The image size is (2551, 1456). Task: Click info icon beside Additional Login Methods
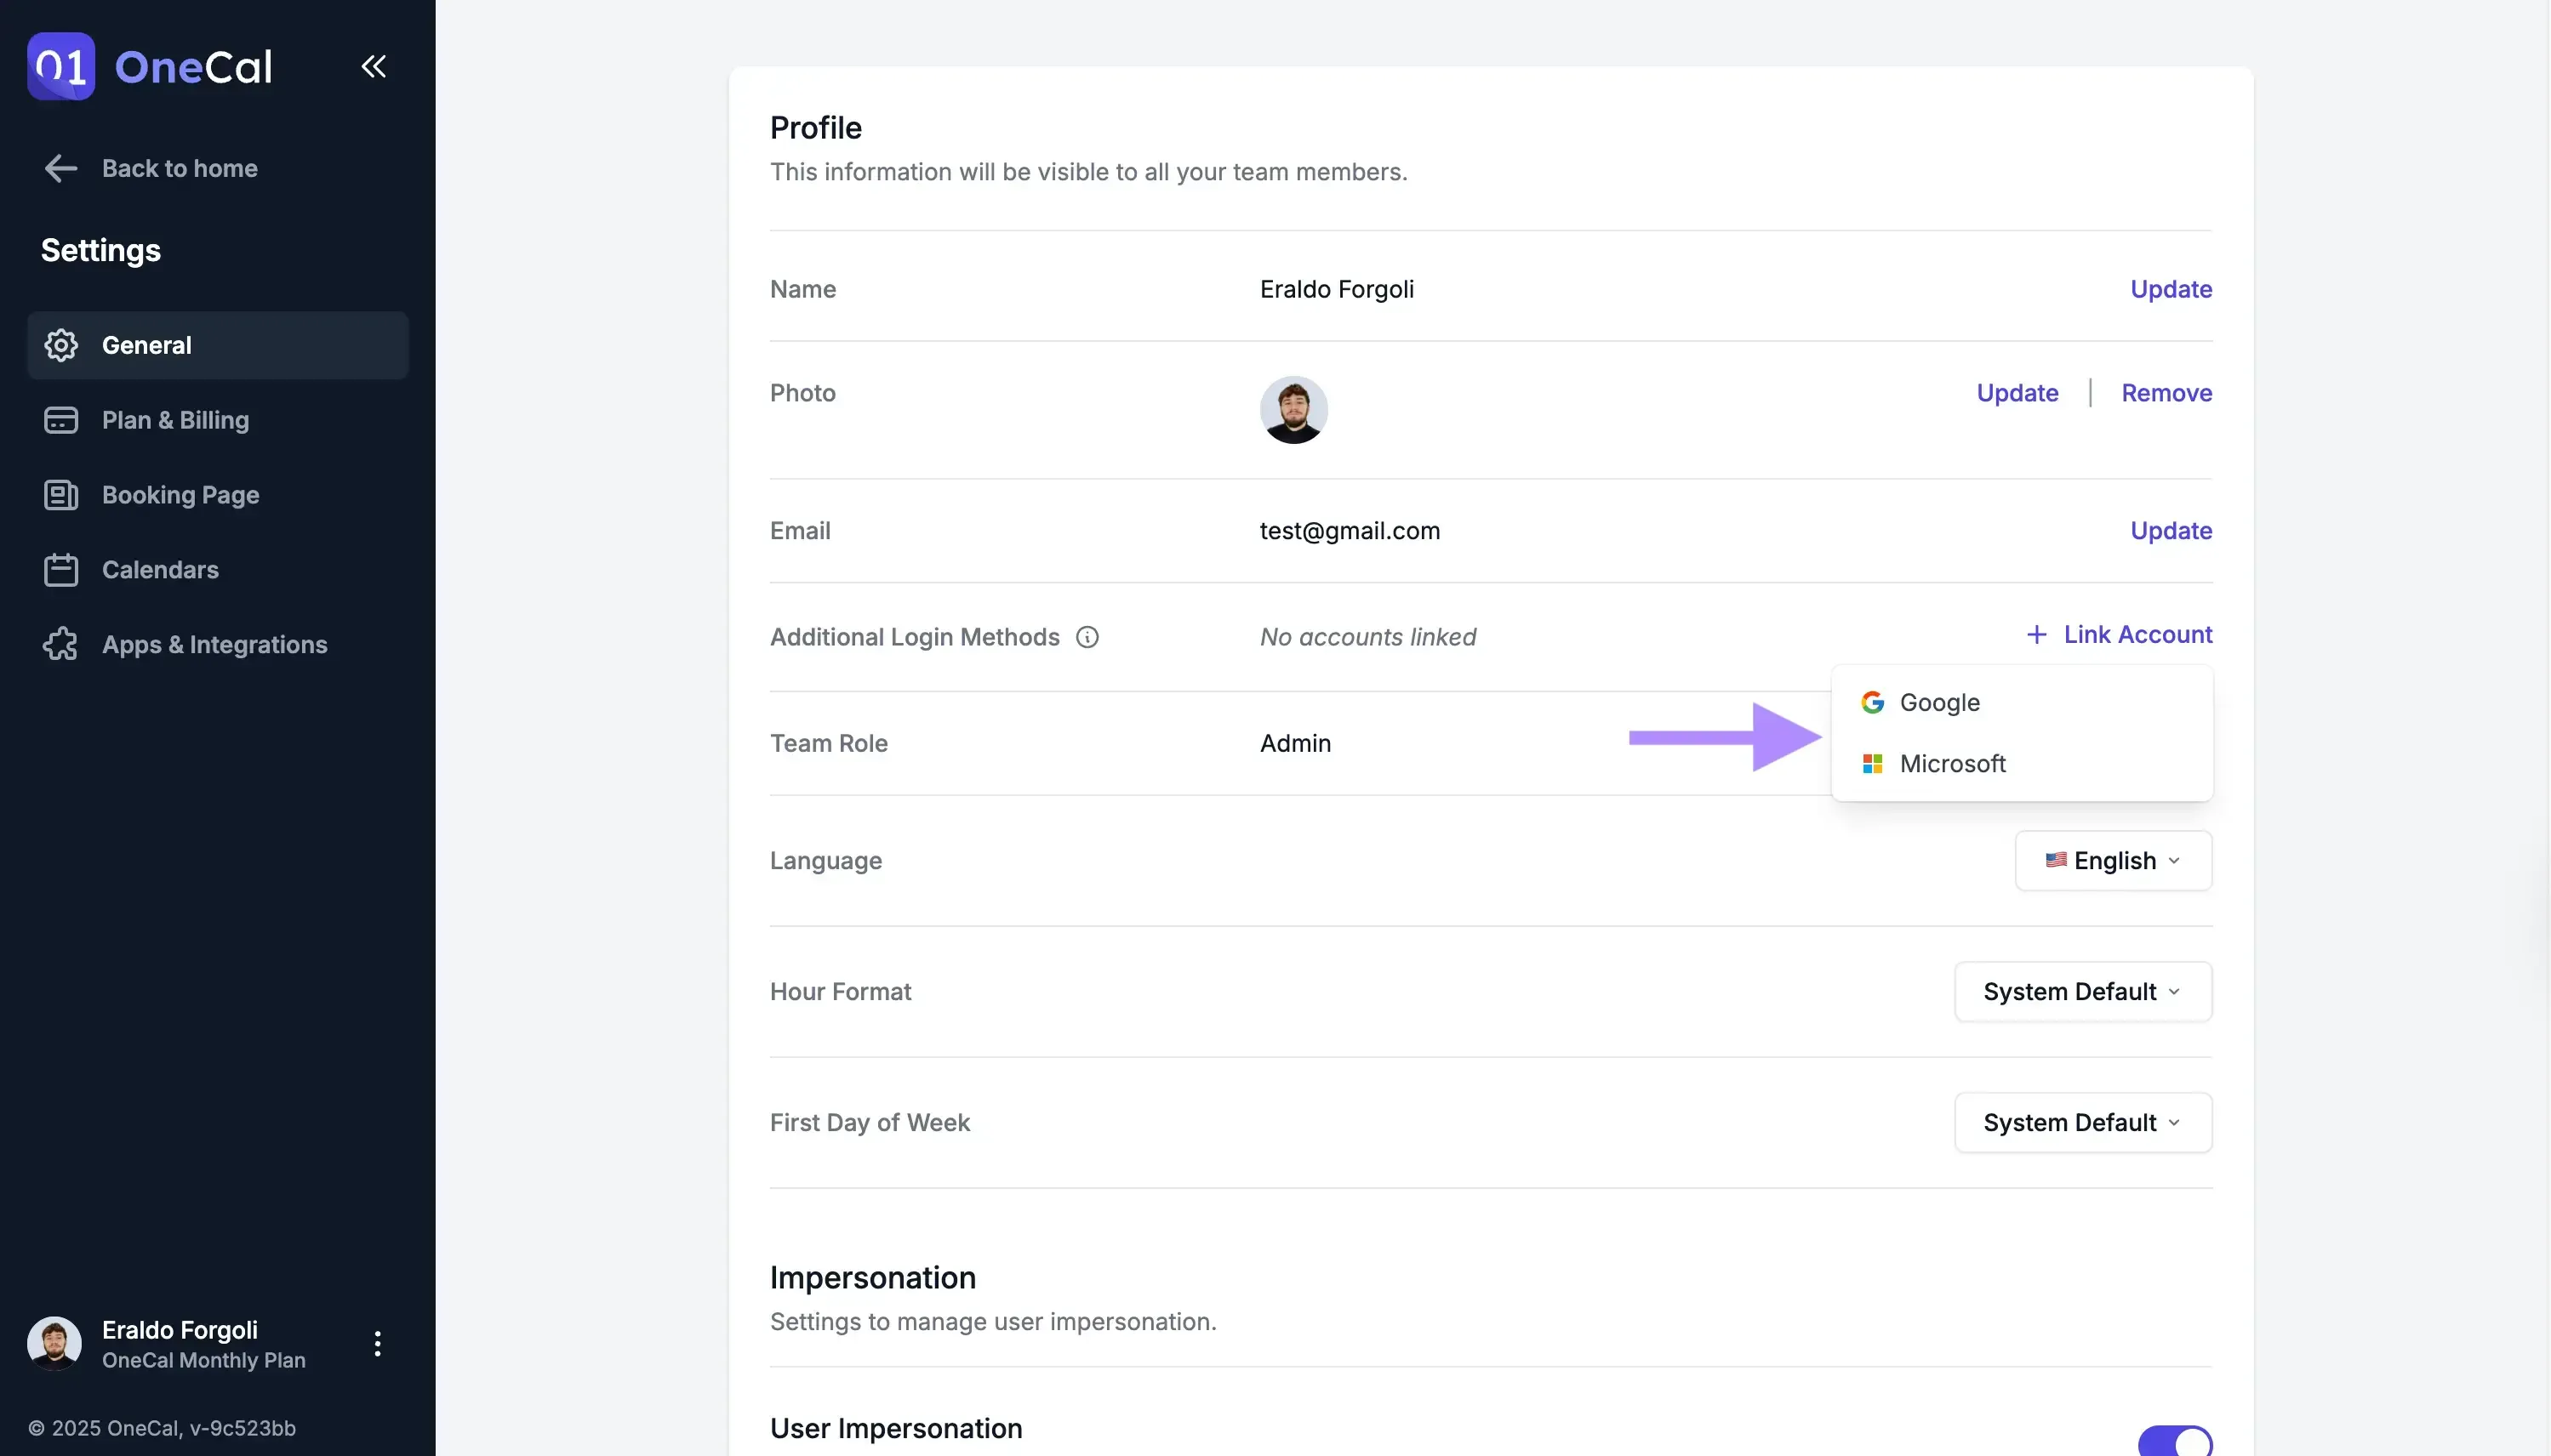[1087, 637]
